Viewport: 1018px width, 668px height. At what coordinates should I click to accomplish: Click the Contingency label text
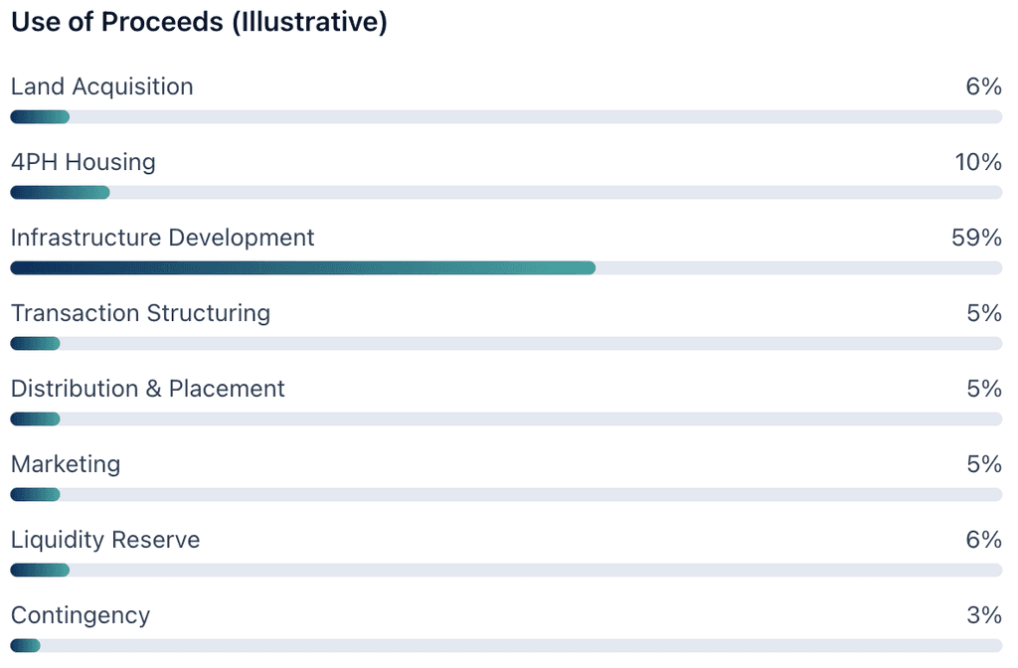coord(81,615)
